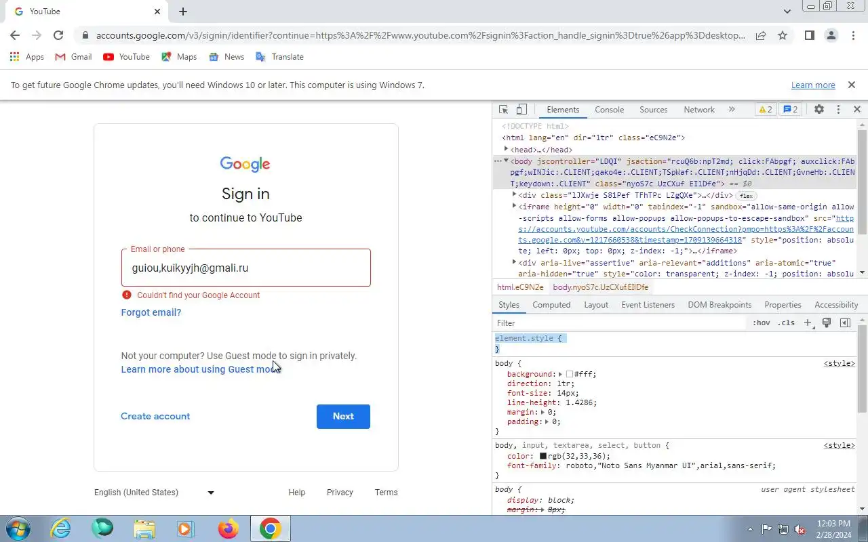This screenshot has width=868, height=542.
Task: Click the Email or phone input field
Action: [246, 268]
